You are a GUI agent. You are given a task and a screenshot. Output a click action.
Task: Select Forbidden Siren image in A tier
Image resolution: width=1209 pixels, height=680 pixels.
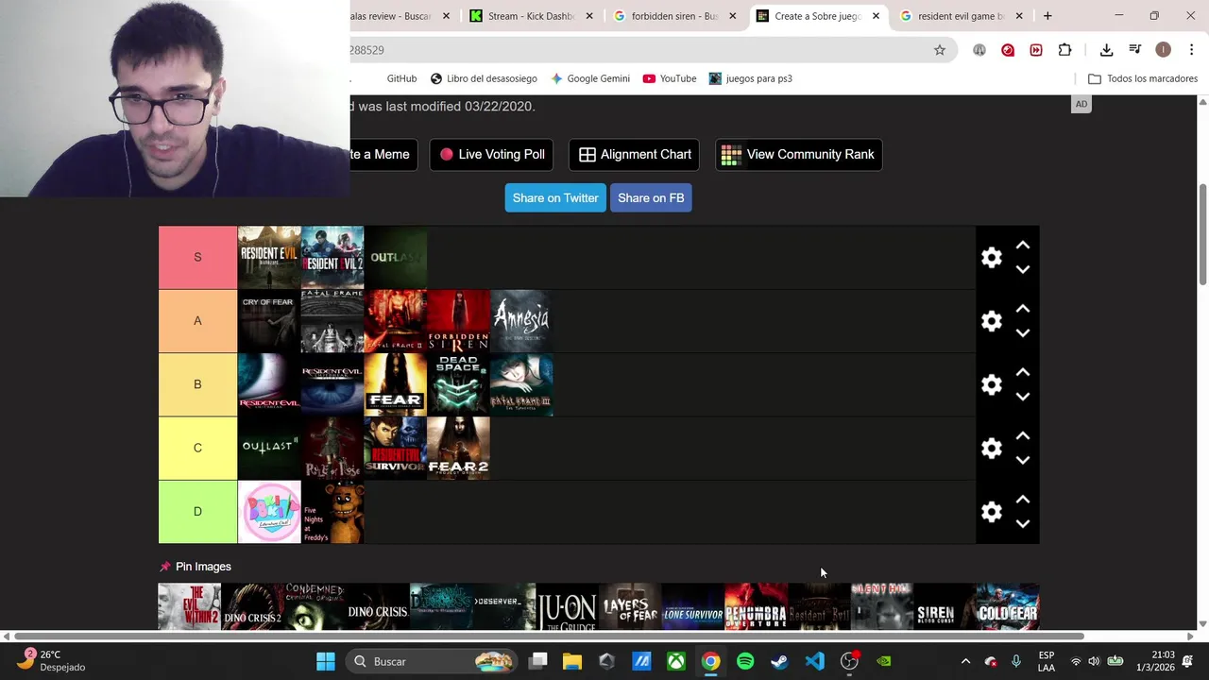coord(458,321)
